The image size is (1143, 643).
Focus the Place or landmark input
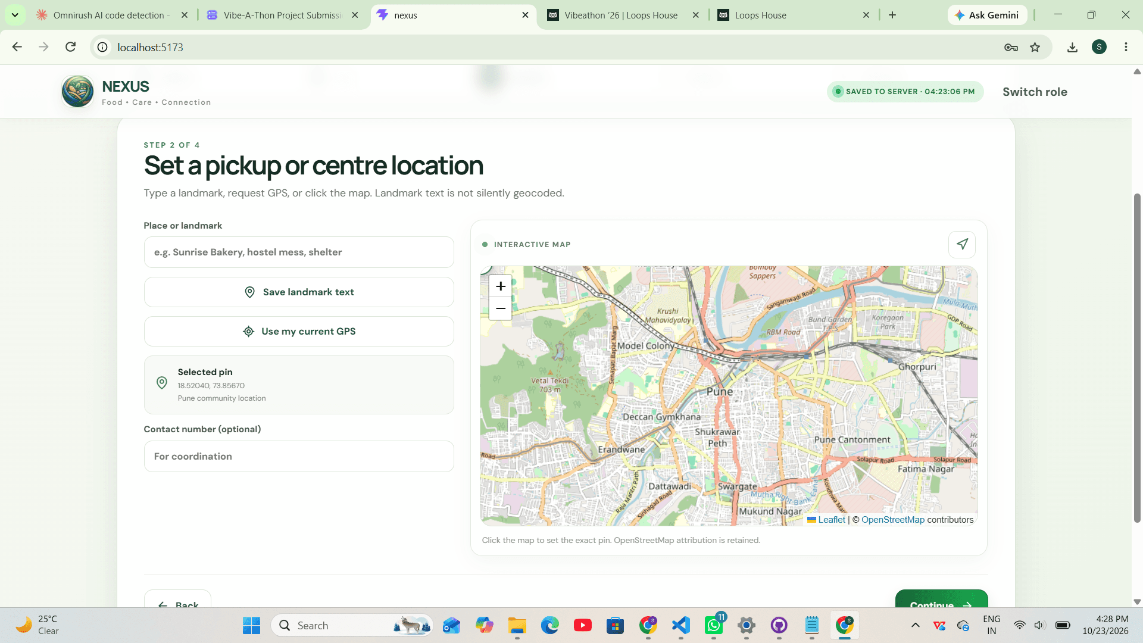click(x=299, y=252)
